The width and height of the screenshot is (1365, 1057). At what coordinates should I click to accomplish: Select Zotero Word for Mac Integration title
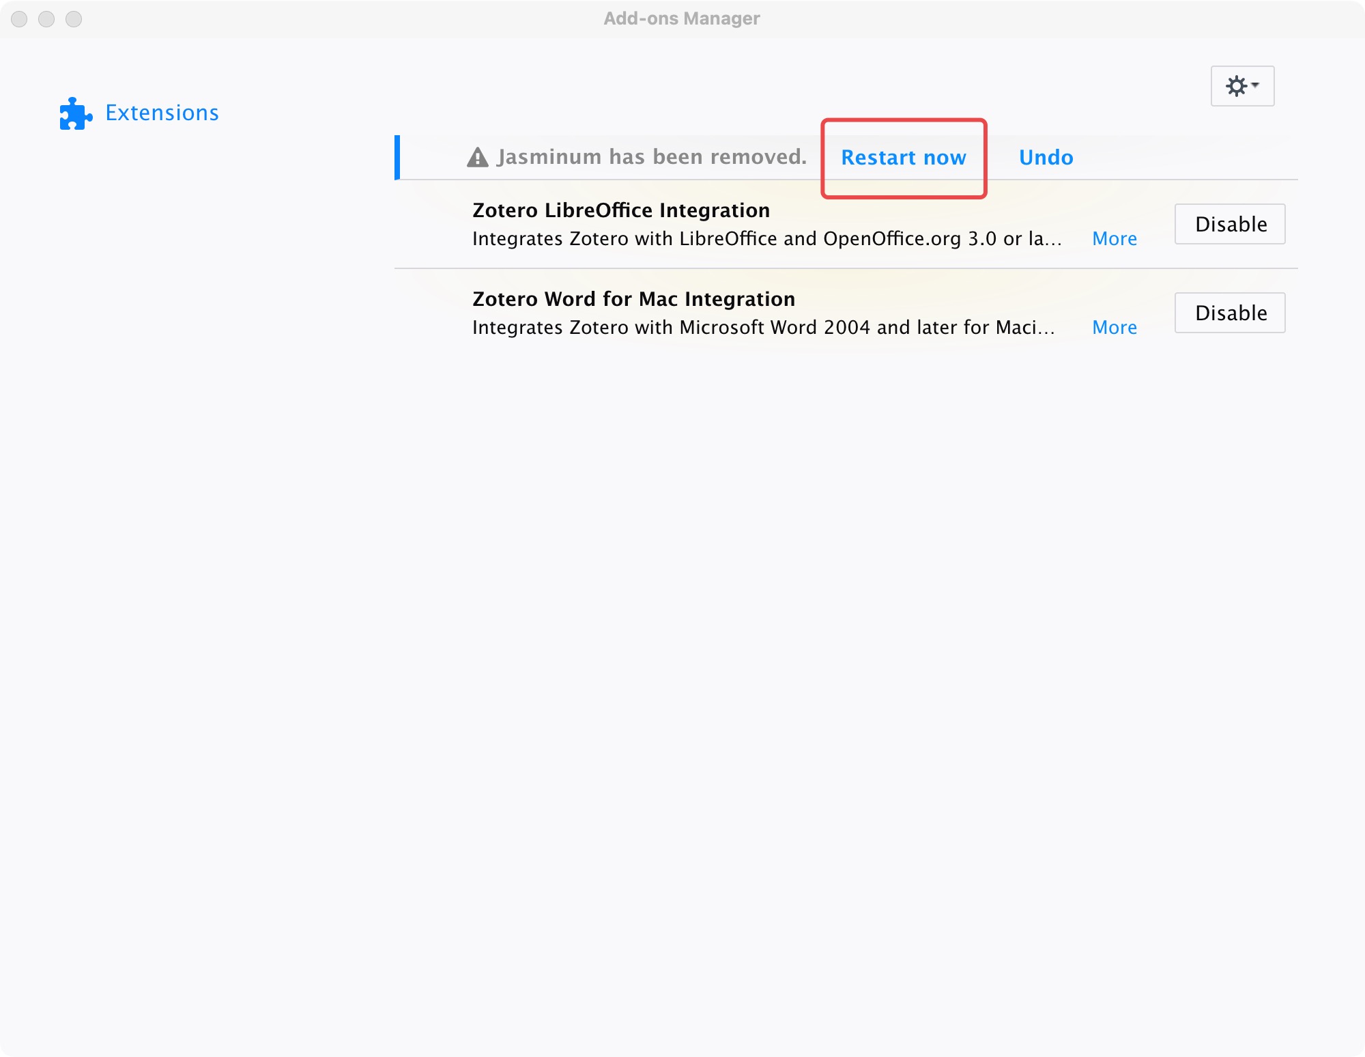point(633,299)
